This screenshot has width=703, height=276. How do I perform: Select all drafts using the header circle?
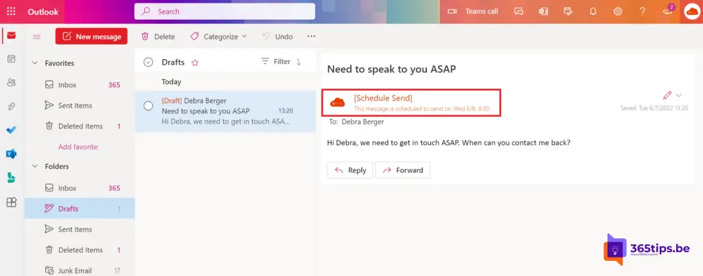click(x=148, y=62)
